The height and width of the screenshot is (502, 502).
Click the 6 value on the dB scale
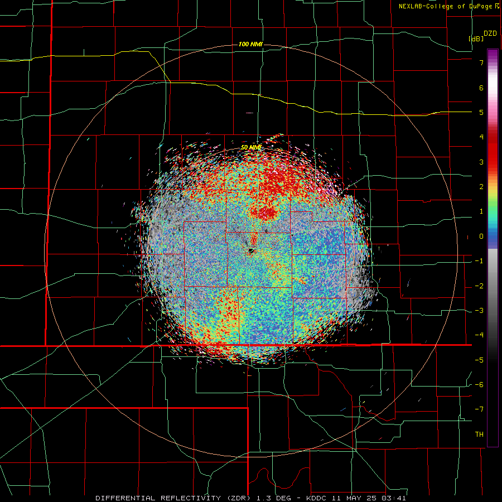coord(481,88)
